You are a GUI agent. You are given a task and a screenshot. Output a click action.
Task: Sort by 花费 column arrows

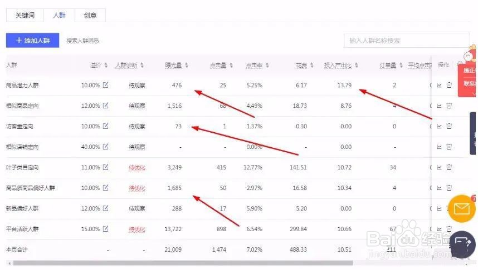(x=312, y=65)
